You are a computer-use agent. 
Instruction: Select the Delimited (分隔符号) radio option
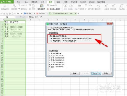click(51, 39)
